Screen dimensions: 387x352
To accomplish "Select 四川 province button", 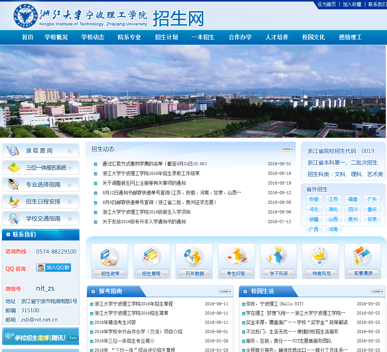I will (353, 209).
